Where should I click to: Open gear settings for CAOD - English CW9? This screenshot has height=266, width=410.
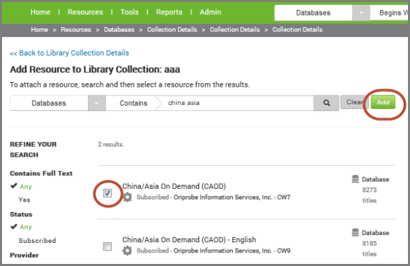pos(127,250)
